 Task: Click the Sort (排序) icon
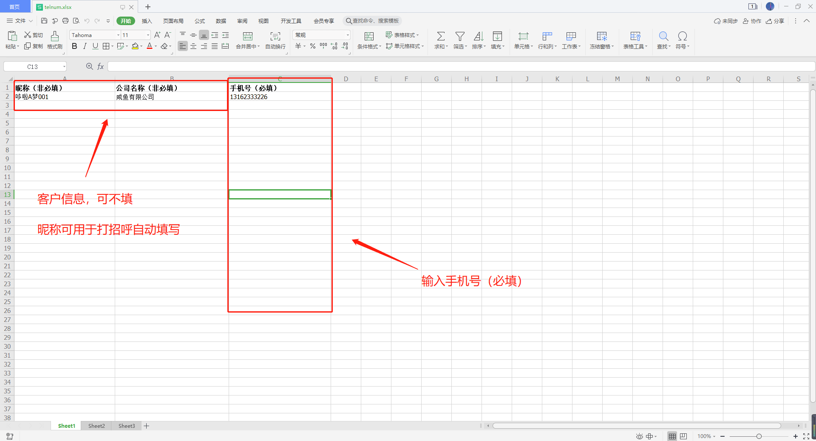click(x=478, y=37)
